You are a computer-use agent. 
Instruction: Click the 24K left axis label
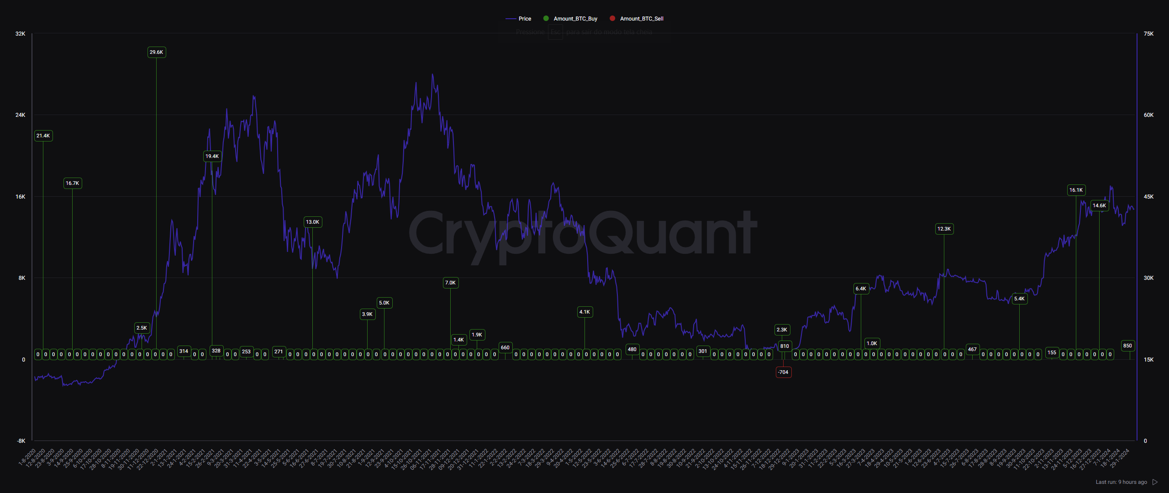tap(21, 115)
